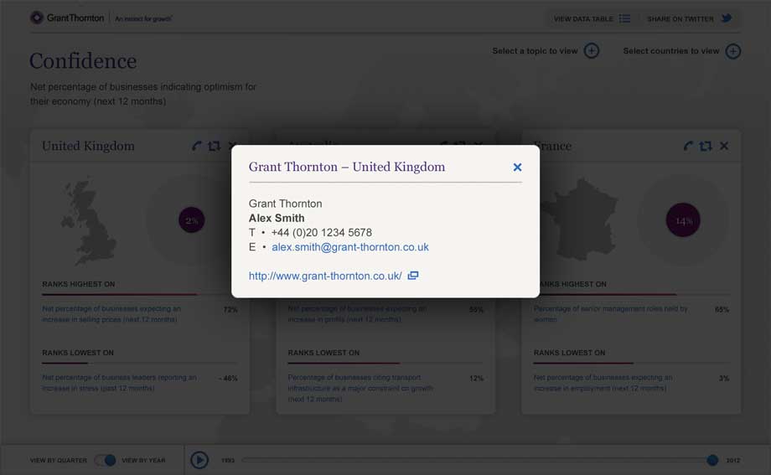Remove the France card with X icon
The width and height of the screenshot is (771, 475).
(724, 146)
